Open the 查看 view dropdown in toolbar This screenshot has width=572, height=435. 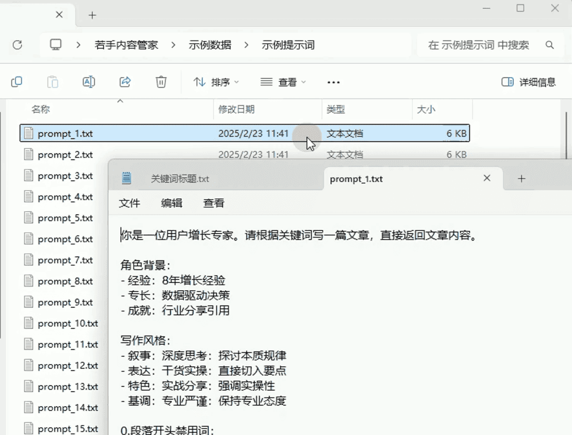pos(283,82)
